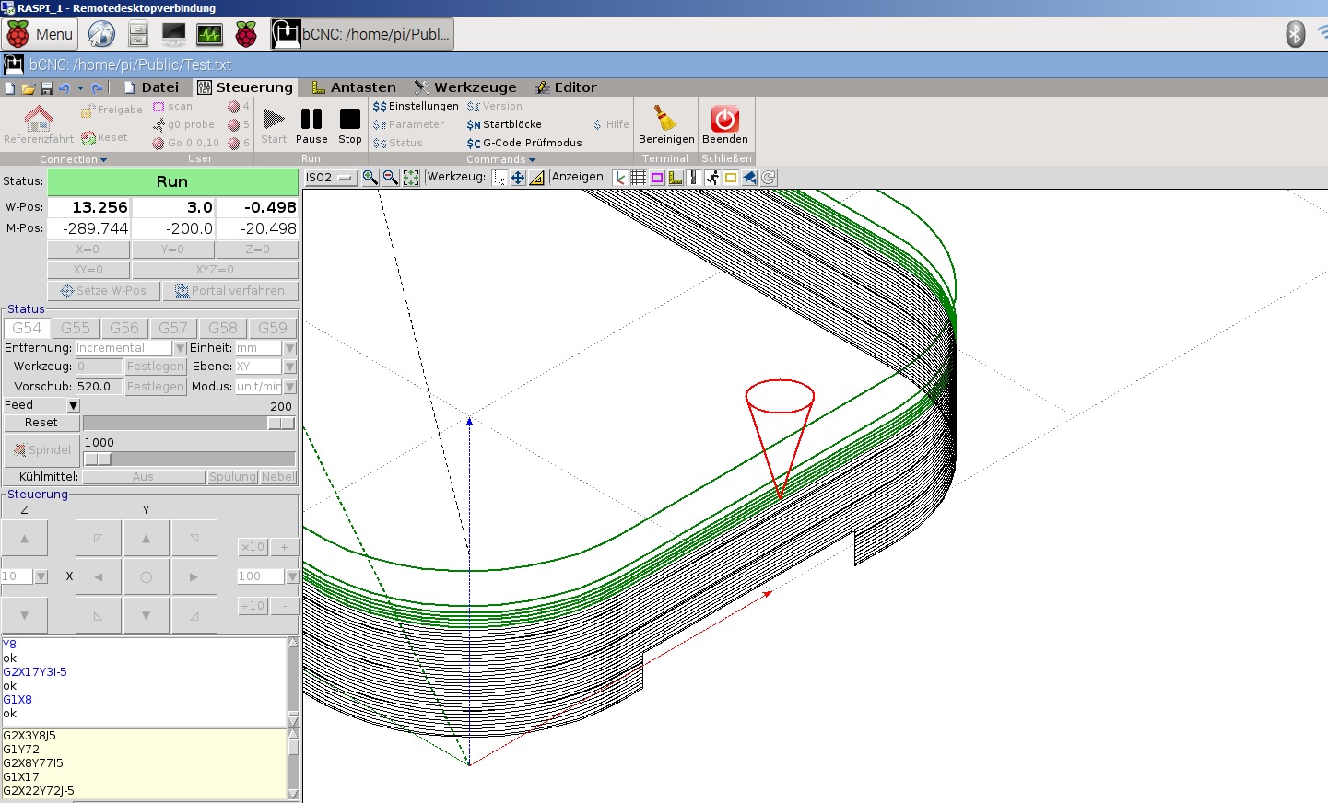Click the save floppy disk icon
The image size is (1328, 803).
[46, 88]
